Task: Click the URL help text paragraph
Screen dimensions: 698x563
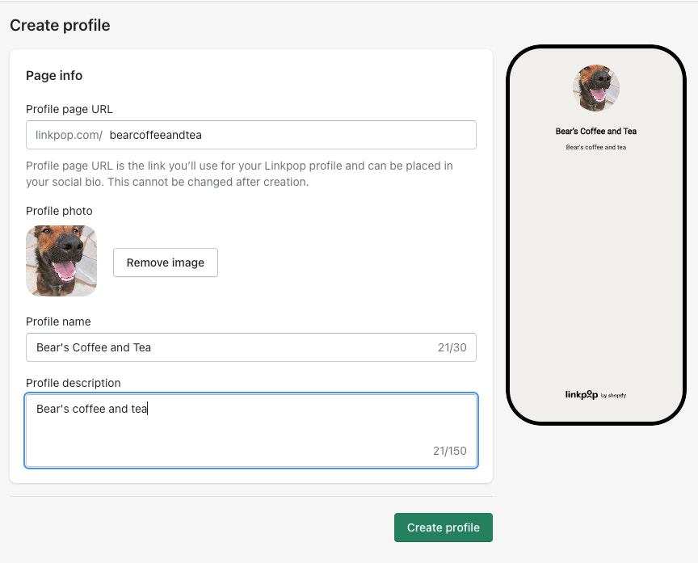Action: [239, 174]
